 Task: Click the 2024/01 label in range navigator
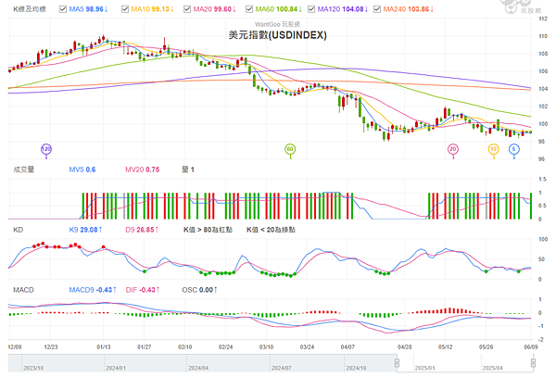pos(116,368)
